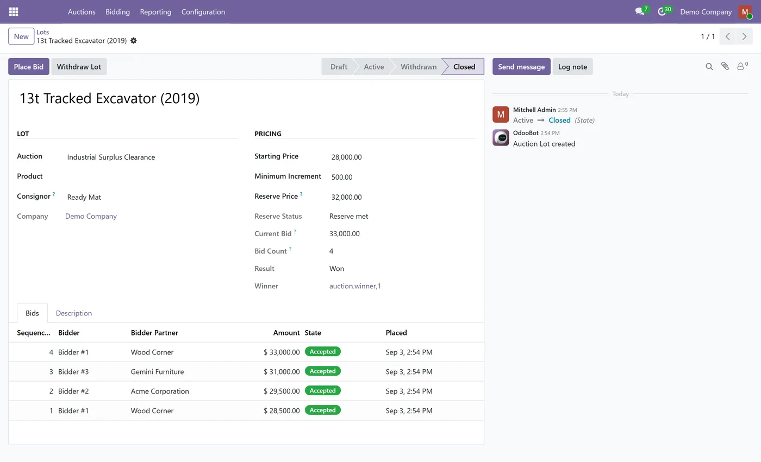Select the Closed status stage
This screenshot has width=761, height=462.
point(464,67)
